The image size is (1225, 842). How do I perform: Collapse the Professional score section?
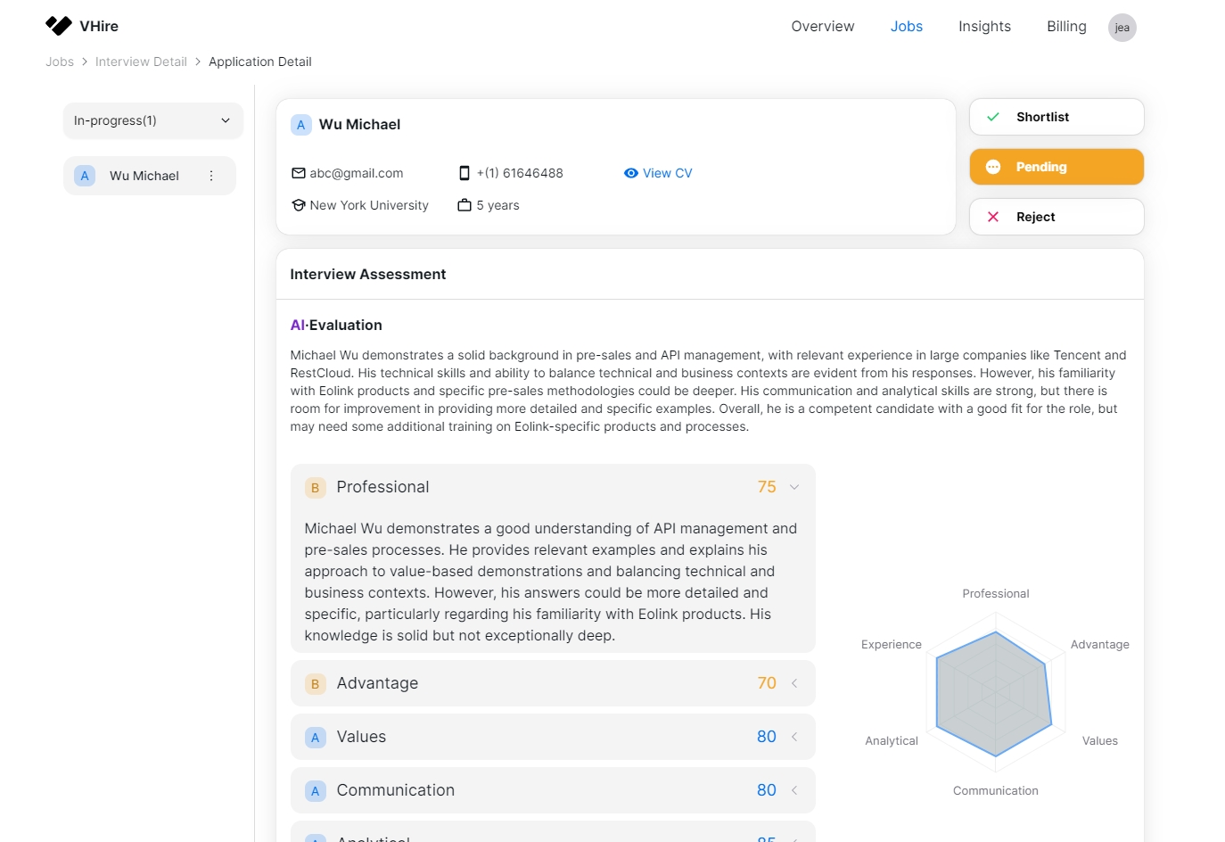[794, 487]
